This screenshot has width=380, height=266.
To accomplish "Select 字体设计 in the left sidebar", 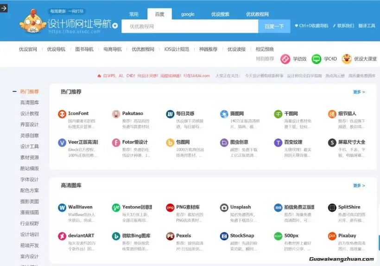I will [30, 180].
